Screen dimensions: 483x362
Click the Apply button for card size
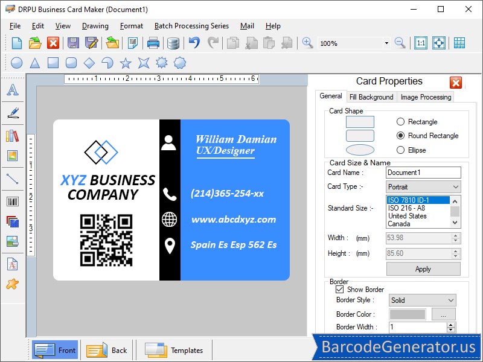point(423,268)
